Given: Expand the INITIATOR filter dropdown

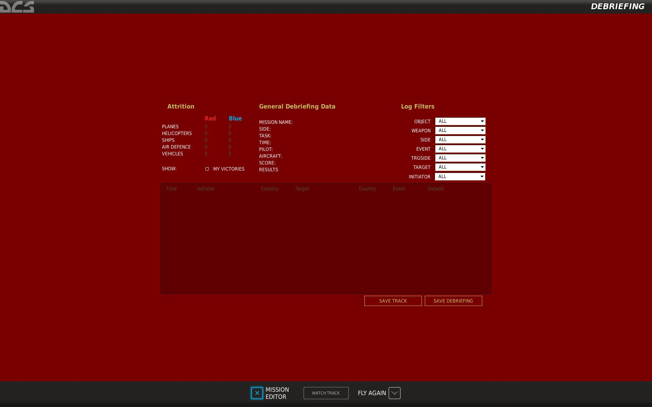Looking at the screenshot, I should click(x=460, y=177).
